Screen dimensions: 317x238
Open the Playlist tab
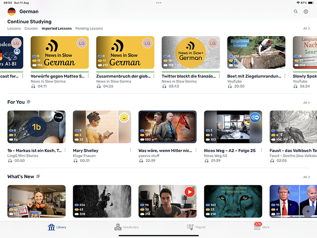(x=196, y=227)
